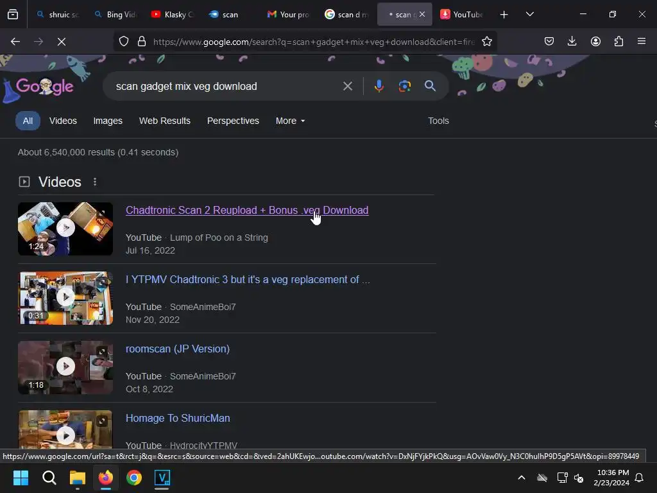
Task: Open clock and date 10:36 PM
Action: (611, 478)
